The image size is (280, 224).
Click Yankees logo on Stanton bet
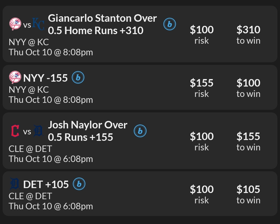(15, 24)
